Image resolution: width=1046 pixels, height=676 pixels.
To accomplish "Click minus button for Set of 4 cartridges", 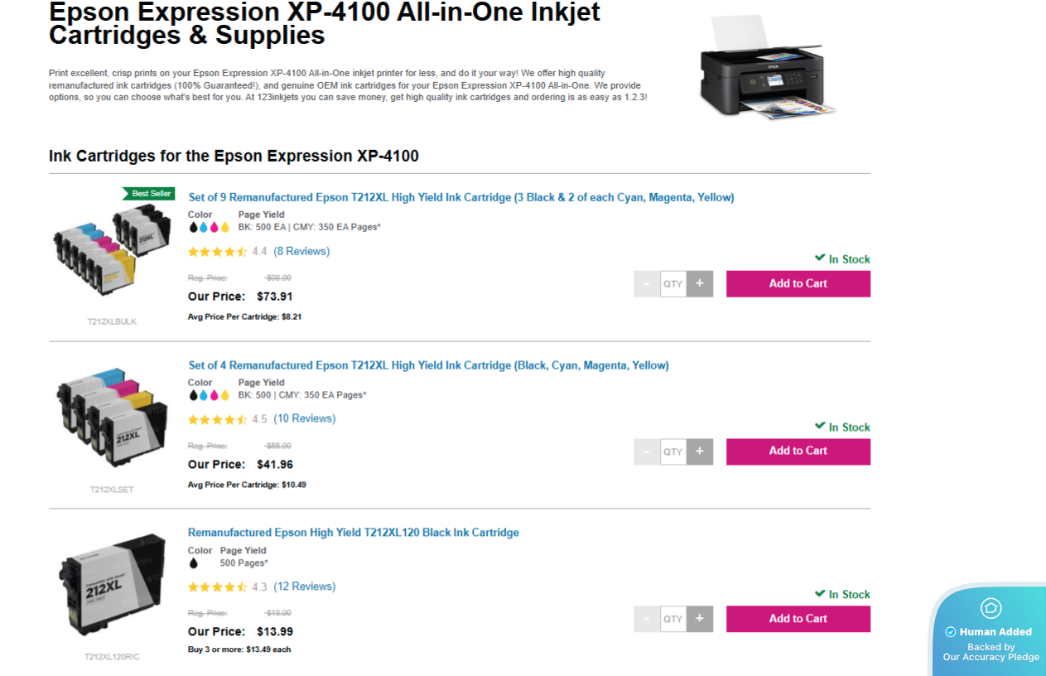I will 647,451.
